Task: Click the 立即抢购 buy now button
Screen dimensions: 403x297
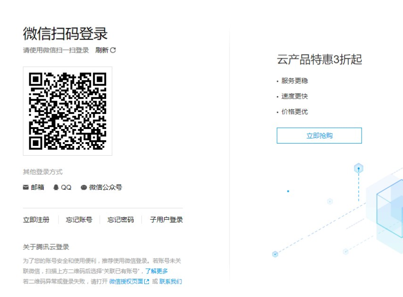Action: [x=319, y=136]
